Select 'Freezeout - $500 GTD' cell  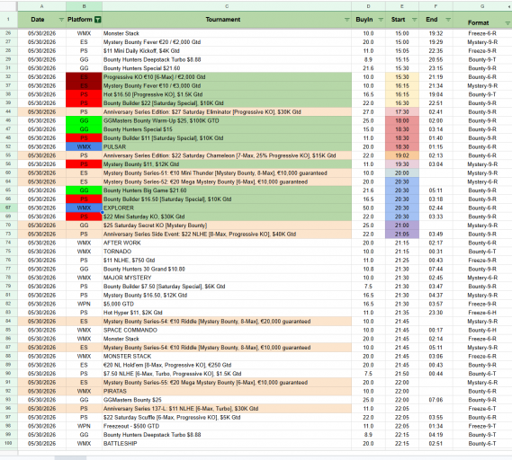(227, 426)
